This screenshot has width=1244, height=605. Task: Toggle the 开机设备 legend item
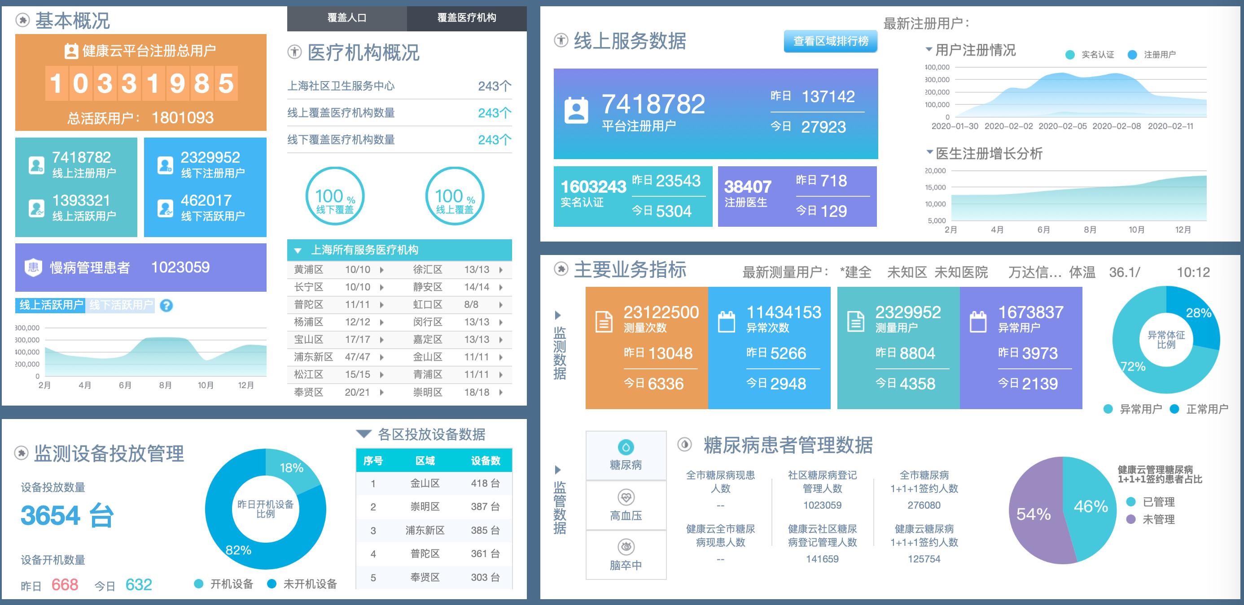[223, 584]
